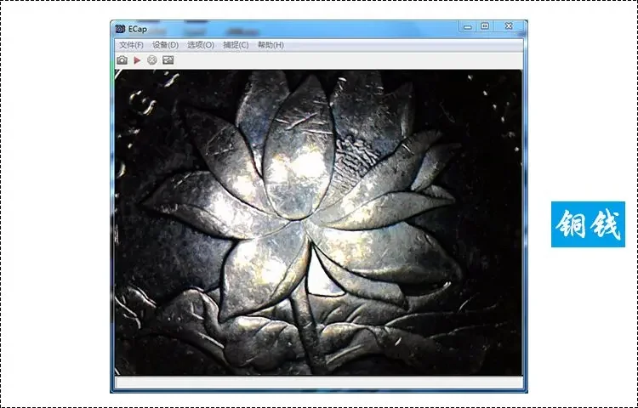The height and width of the screenshot is (408, 638).
Task: Open the 帮助(H) menu
Action: [271, 45]
